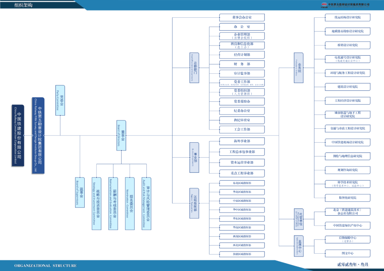Select the 党委巡察办 box
Image resolution: width=384 pixels, height=271 pixels.
coord(242,101)
